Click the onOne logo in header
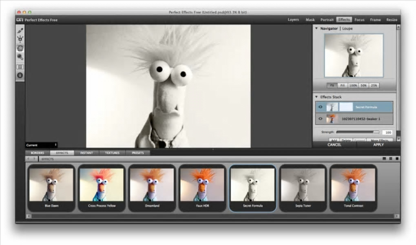The height and width of the screenshot is (245, 416). point(20,20)
